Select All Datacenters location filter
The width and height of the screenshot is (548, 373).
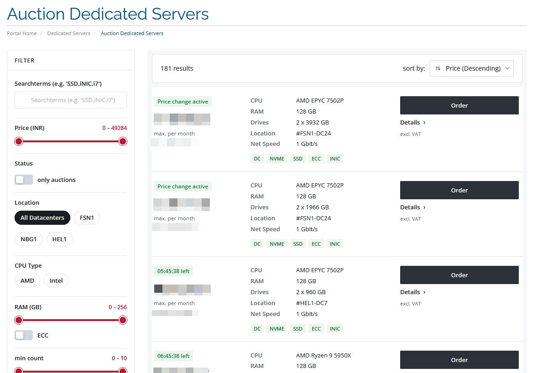click(42, 218)
